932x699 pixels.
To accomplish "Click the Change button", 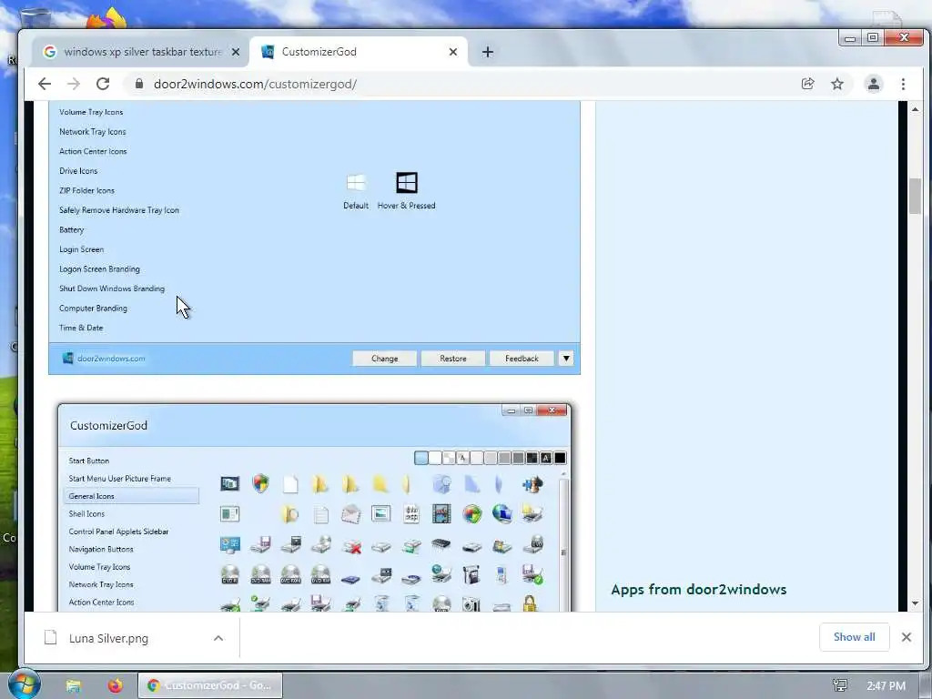I will [385, 359].
